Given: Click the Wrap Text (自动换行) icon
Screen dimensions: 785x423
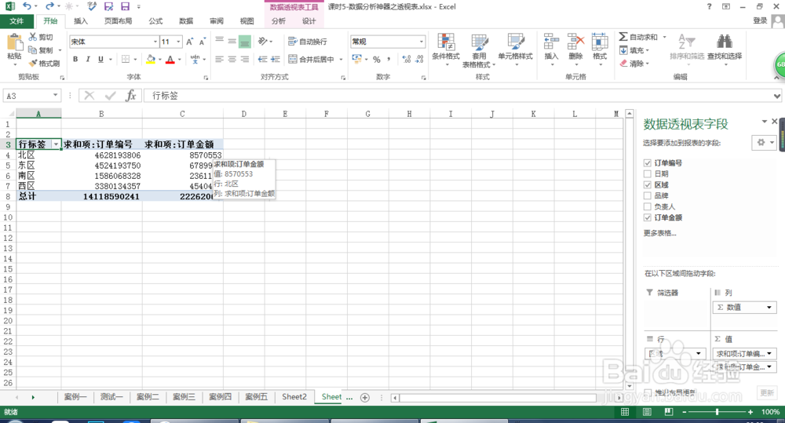Looking at the screenshot, I should click(x=292, y=42).
